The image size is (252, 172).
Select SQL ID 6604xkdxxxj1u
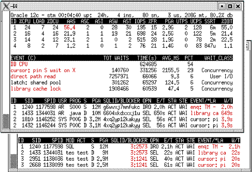121,113
